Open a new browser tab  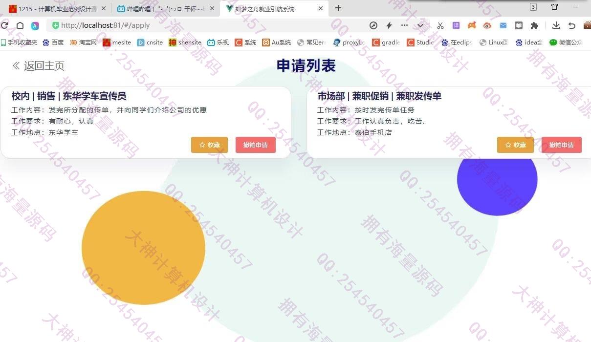(x=338, y=8)
